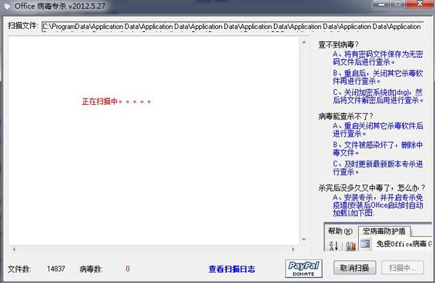
Task: Click the 查不到病毒? heading
Action: 339,45
